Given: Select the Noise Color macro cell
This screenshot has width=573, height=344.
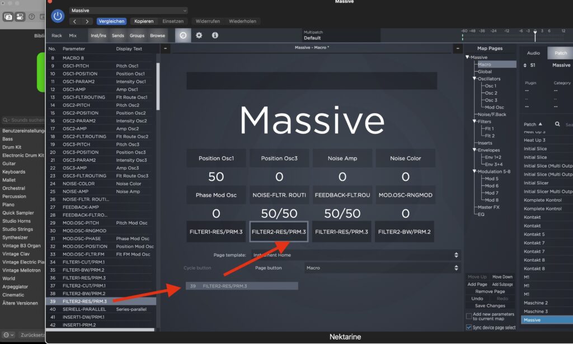Looking at the screenshot, I should 405,158.
